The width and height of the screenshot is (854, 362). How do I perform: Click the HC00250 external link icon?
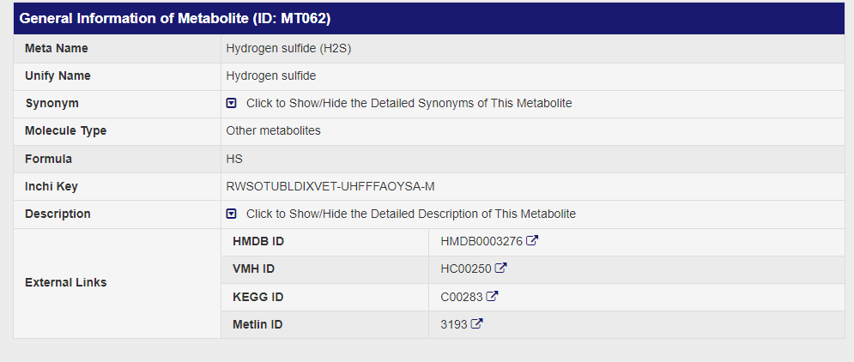click(x=501, y=268)
